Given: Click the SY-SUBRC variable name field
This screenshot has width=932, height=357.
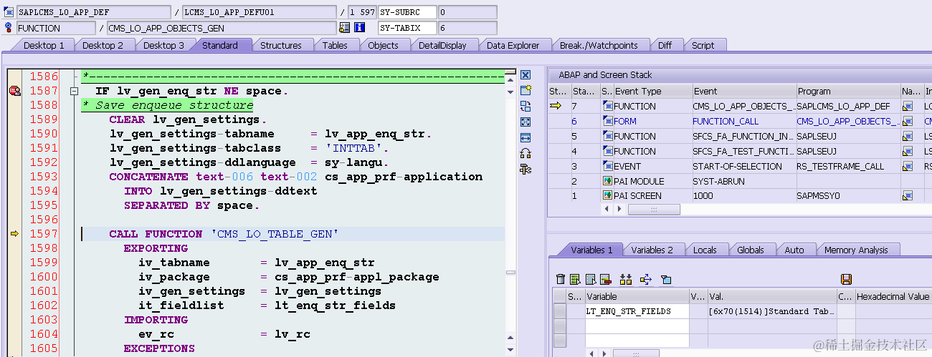Looking at the screenshot, I should (x=407, y=12).
